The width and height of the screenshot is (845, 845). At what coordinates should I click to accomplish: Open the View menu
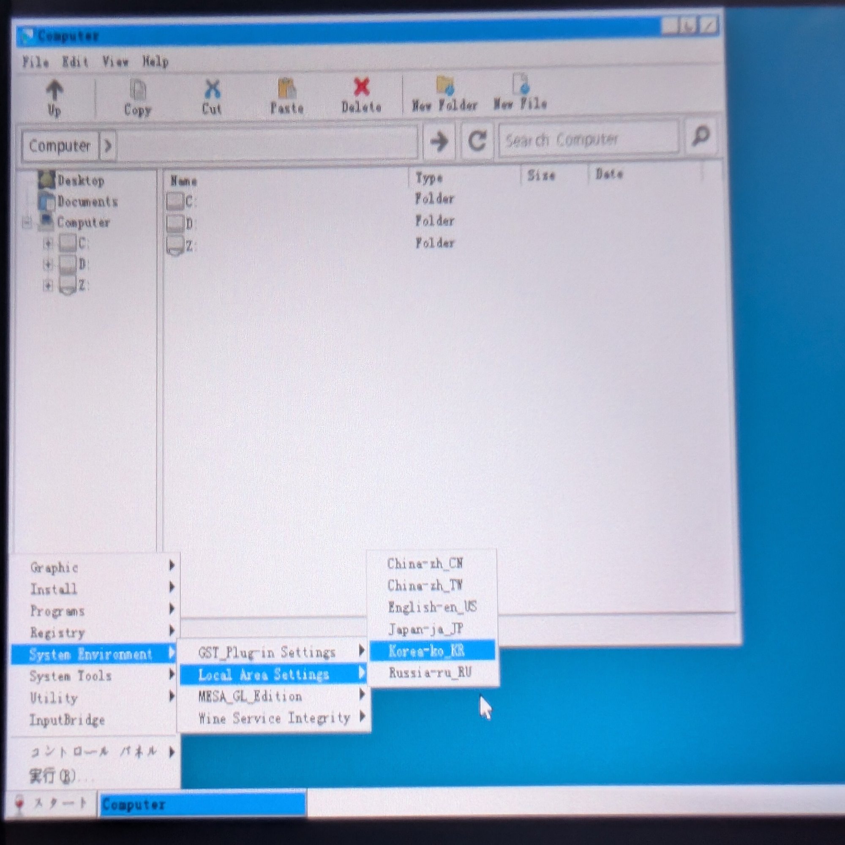tap(115, 62)
